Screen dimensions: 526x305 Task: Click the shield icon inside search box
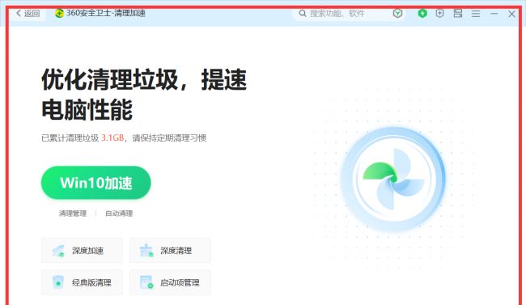[397, 14]
